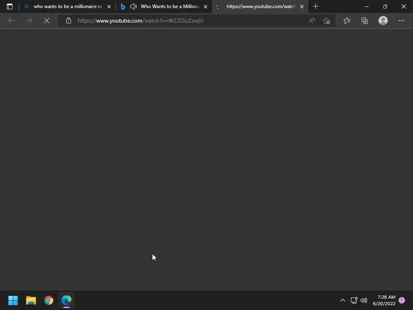
Task: Open the Windows Start menu
Action: pyautogui.click(x=13, y=300)
